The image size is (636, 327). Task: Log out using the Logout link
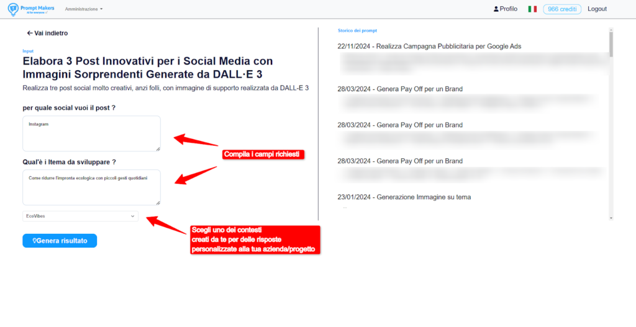[597, 9]
